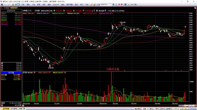197x110 pixels.
Task: Open the 交易 dropdown menu
Action: [x=24, y=5]
